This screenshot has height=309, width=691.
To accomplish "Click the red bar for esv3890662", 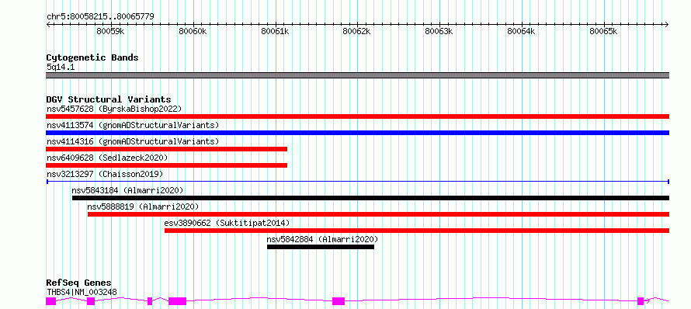I will point(417,231).
